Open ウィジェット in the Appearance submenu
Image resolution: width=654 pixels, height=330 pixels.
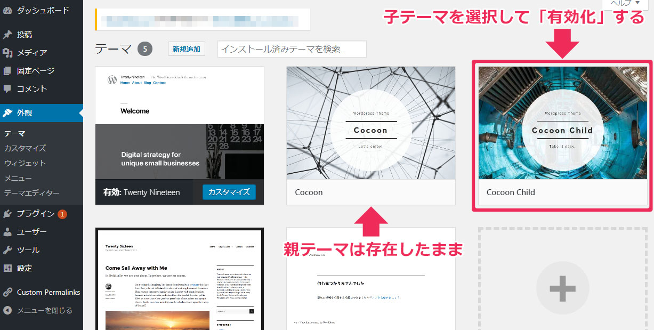(25, 163)
